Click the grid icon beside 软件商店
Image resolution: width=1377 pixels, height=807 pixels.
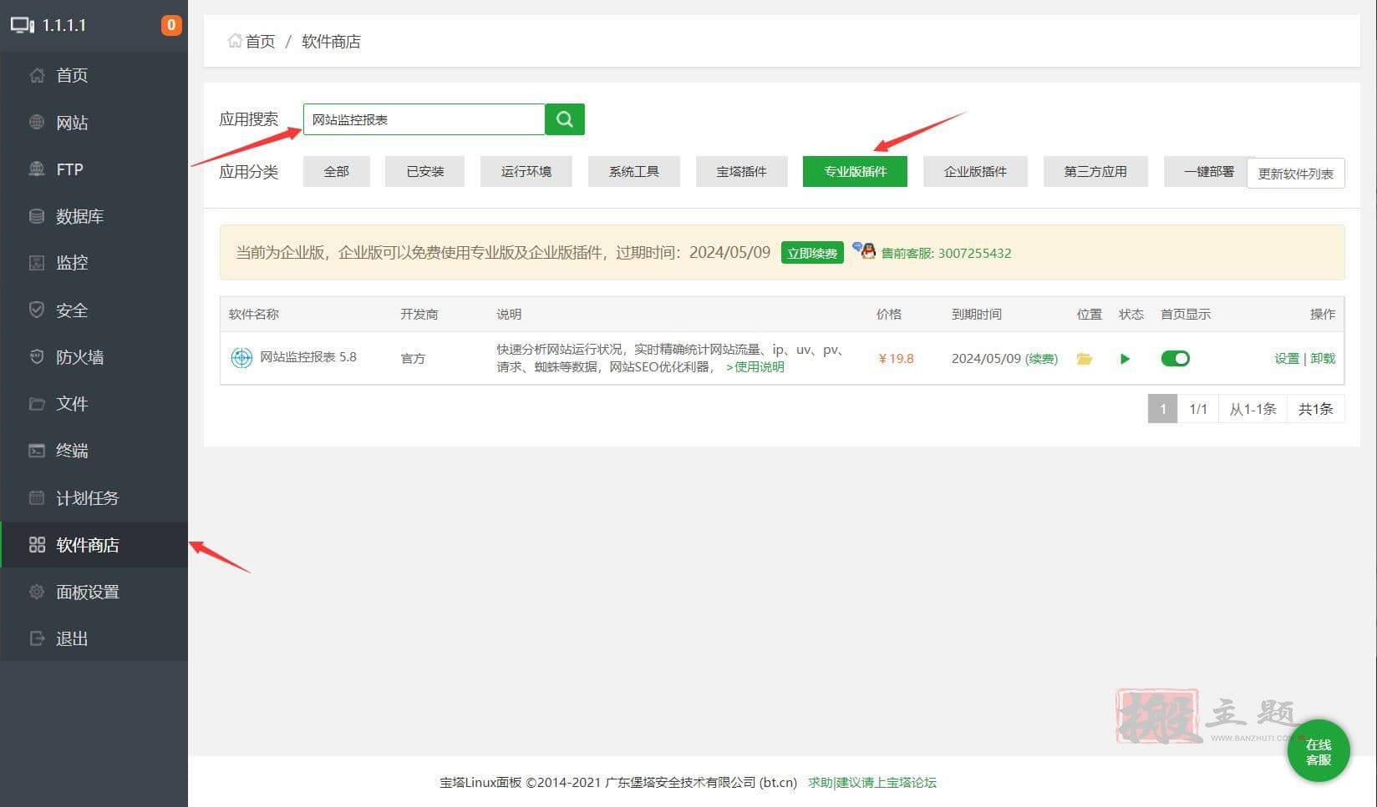(x=37, y=545)
